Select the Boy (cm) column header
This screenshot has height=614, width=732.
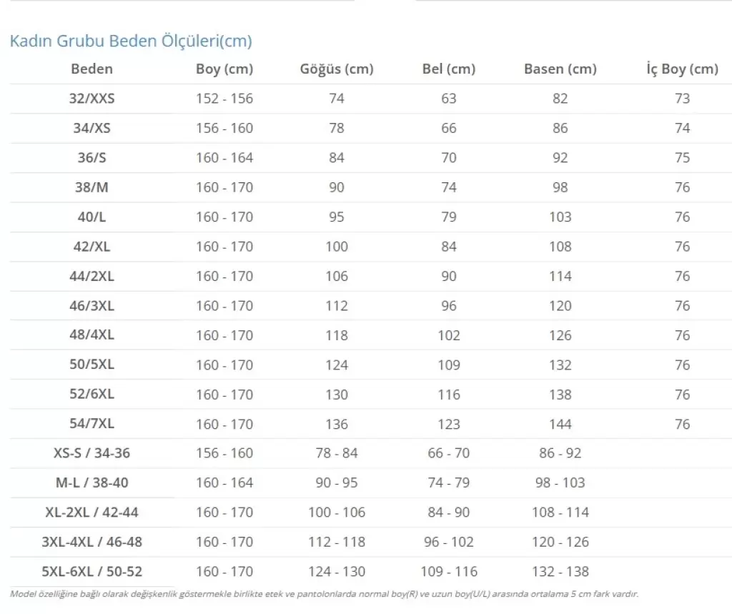(224, 69)
